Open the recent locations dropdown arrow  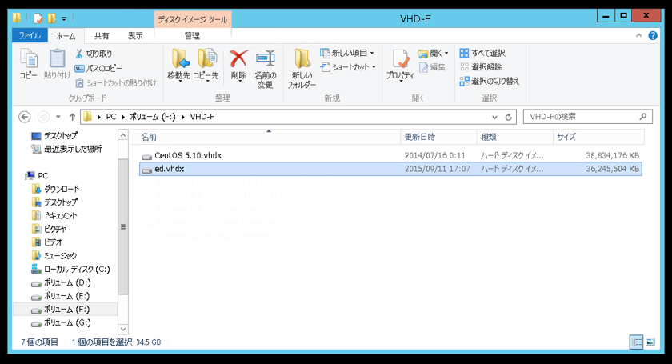58,117
